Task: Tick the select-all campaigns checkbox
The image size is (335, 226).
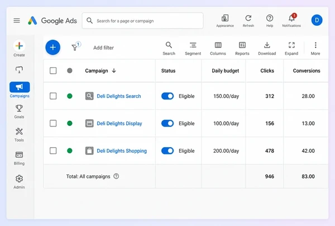Action: coord(53,70)
